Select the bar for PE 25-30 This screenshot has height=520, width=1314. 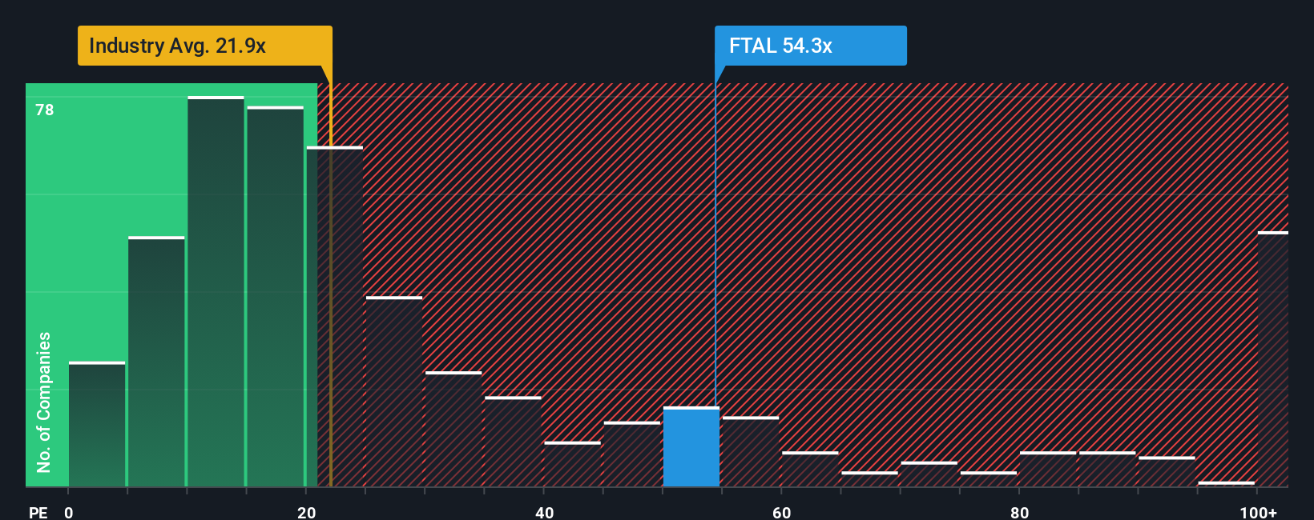coord(394,391)
